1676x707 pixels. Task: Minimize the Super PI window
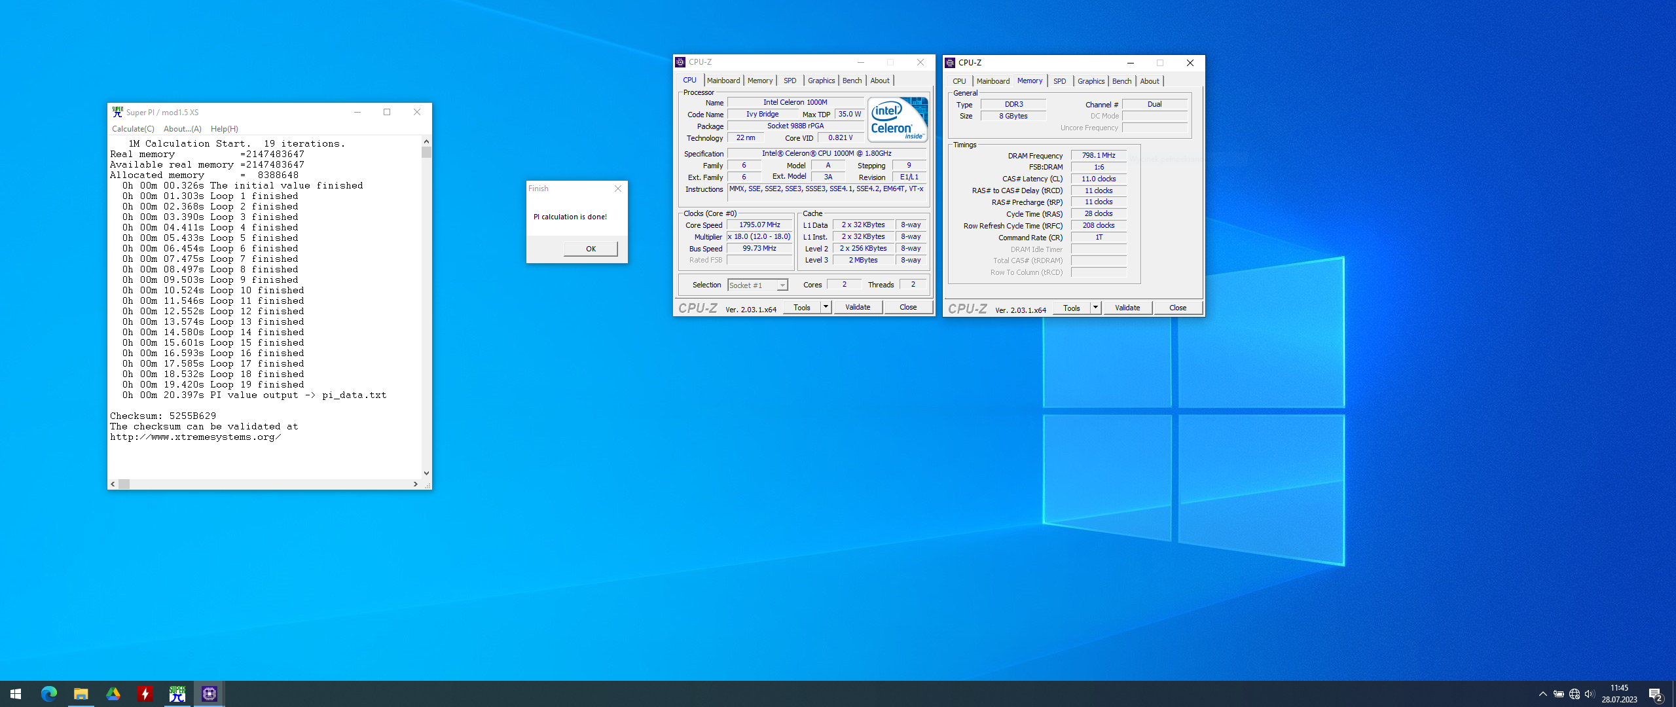[x=357, y=112]
